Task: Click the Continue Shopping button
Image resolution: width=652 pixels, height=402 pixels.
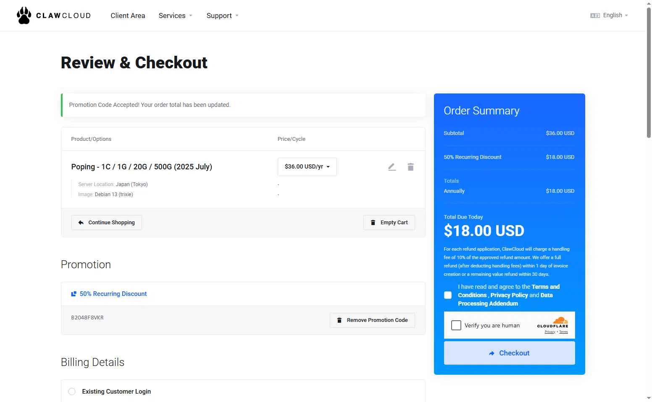Action: [x=107, y=223]
